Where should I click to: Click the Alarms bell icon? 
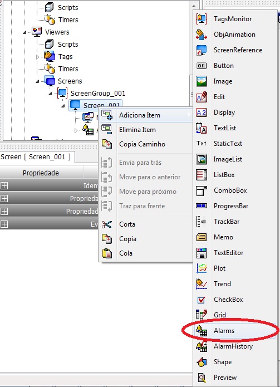click(x=202, y=331)
